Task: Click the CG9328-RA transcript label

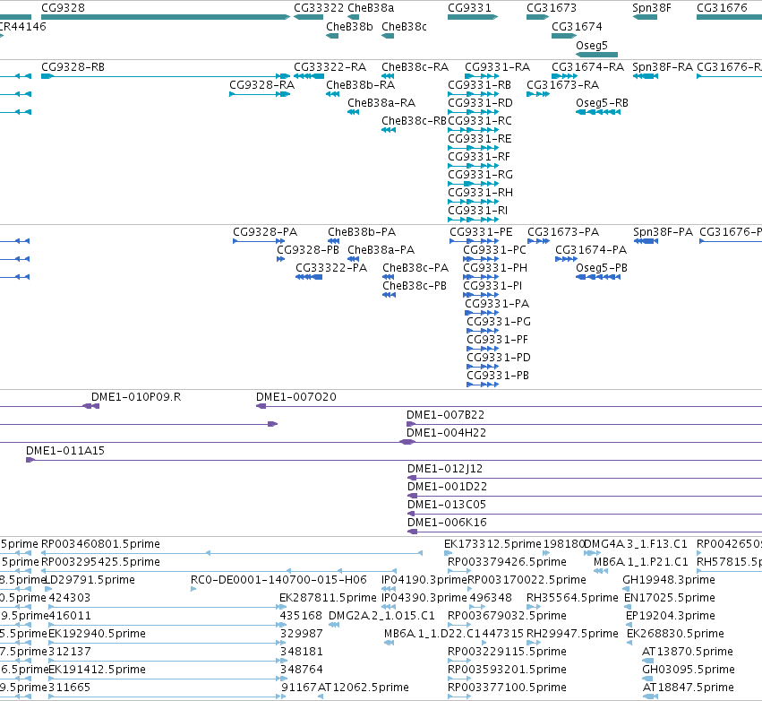Action: [x=262, y=85]
